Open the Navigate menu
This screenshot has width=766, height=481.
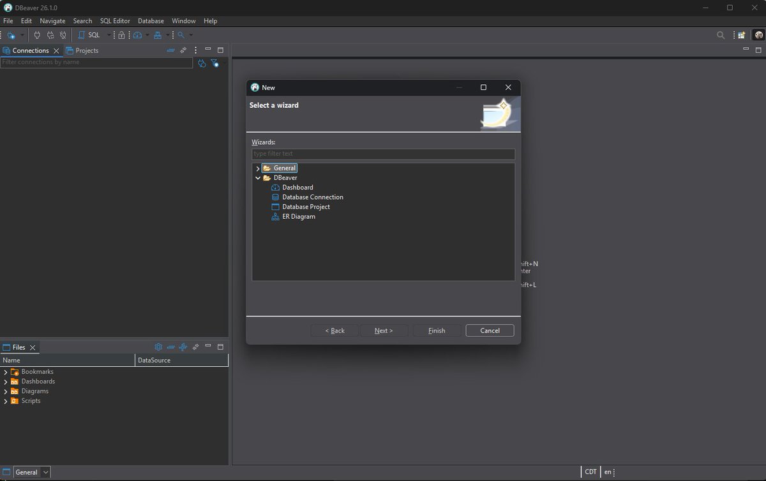52,21
